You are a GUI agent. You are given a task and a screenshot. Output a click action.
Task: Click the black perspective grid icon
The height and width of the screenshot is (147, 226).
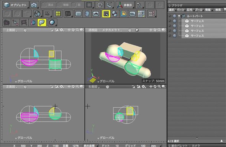[68, 14]
